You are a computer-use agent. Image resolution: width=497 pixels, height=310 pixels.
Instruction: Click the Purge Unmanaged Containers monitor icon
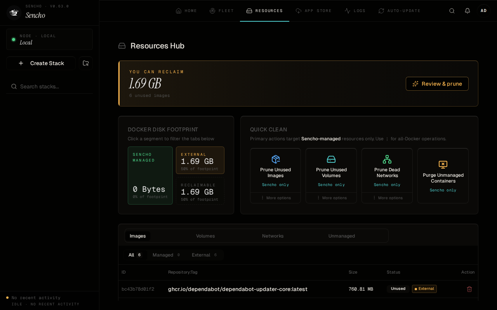443,165
